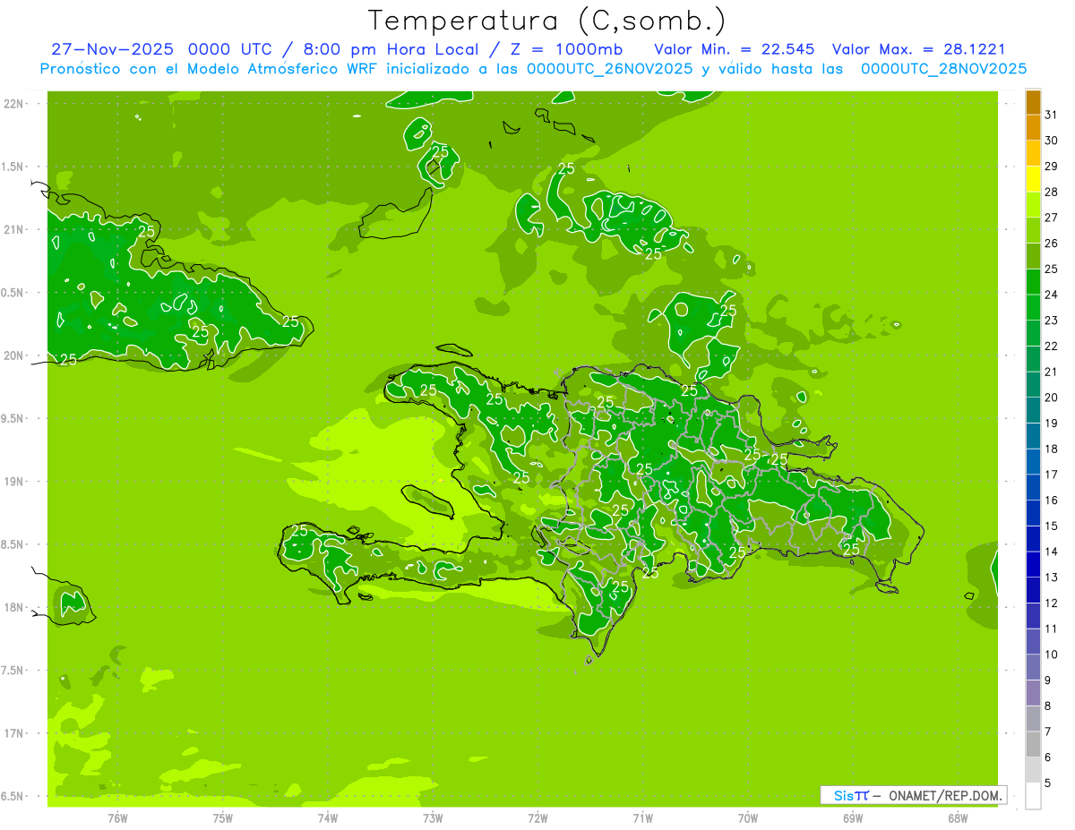Click the 21N latitude axis label

[x=14, y=229]
